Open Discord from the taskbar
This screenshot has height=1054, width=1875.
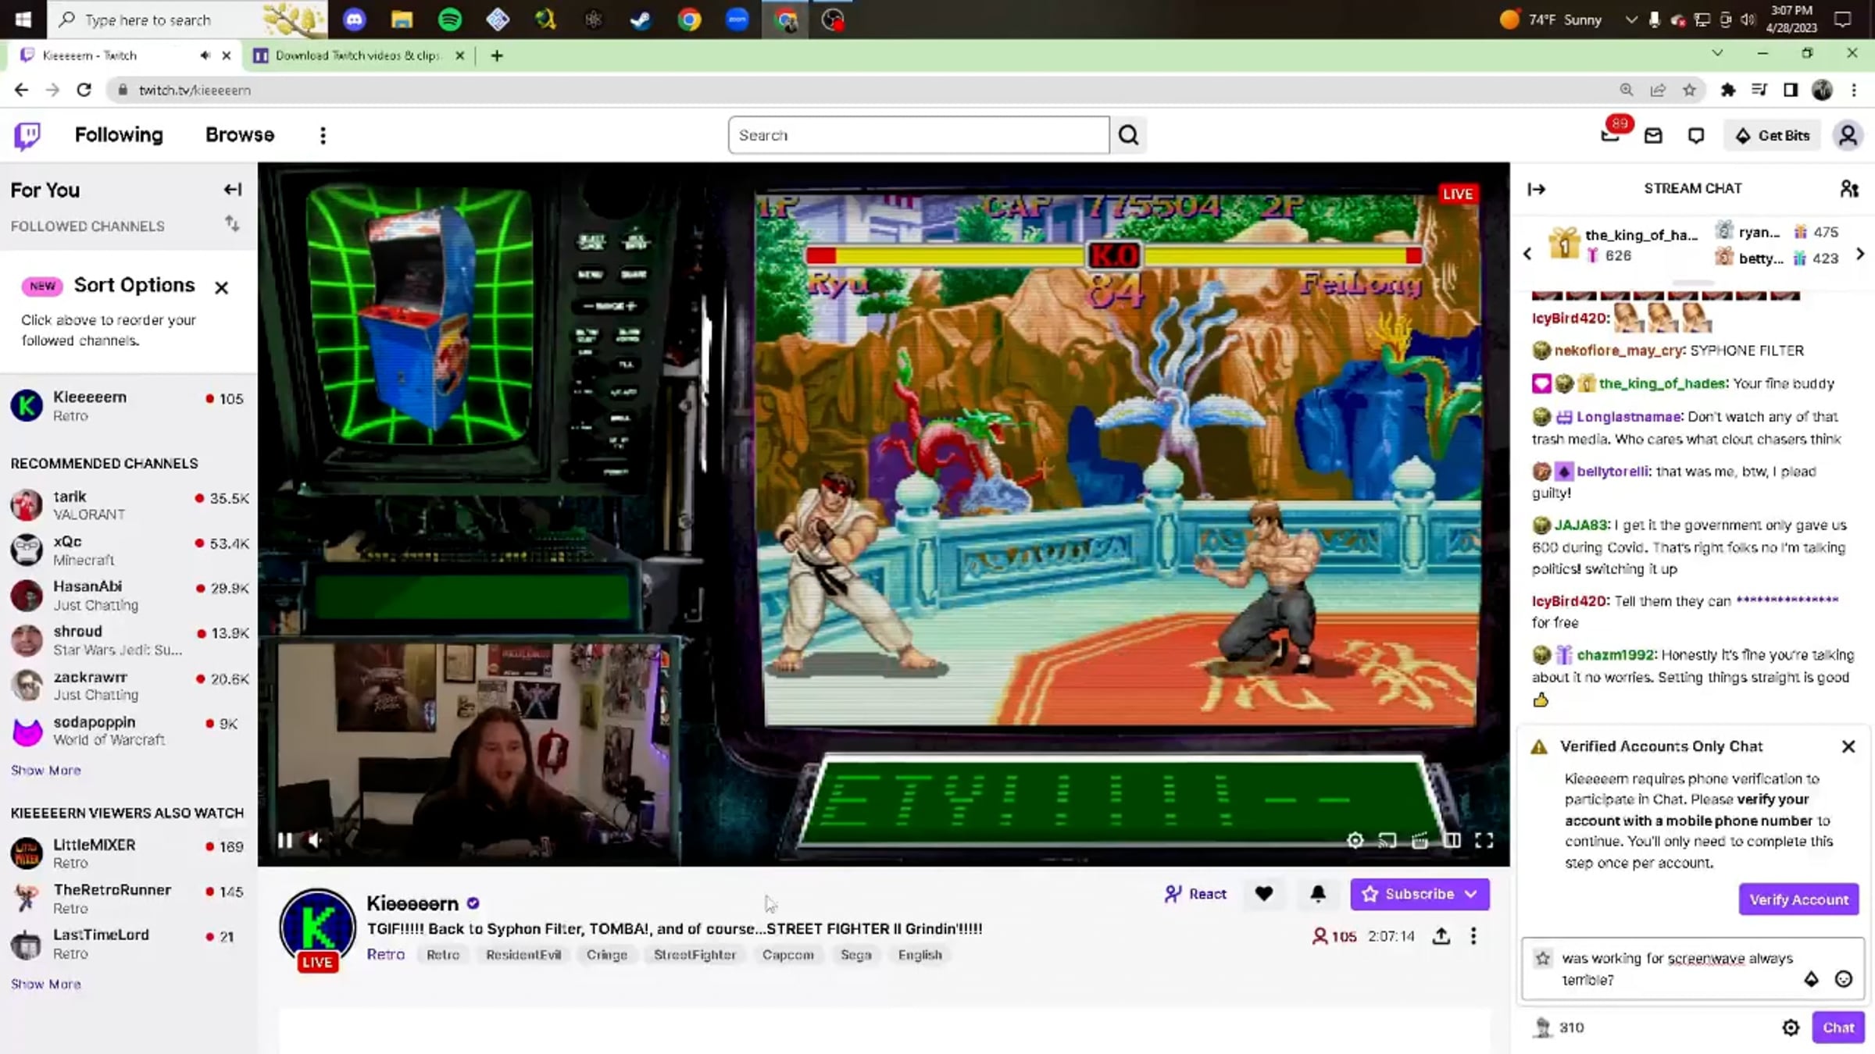(355, 20)
